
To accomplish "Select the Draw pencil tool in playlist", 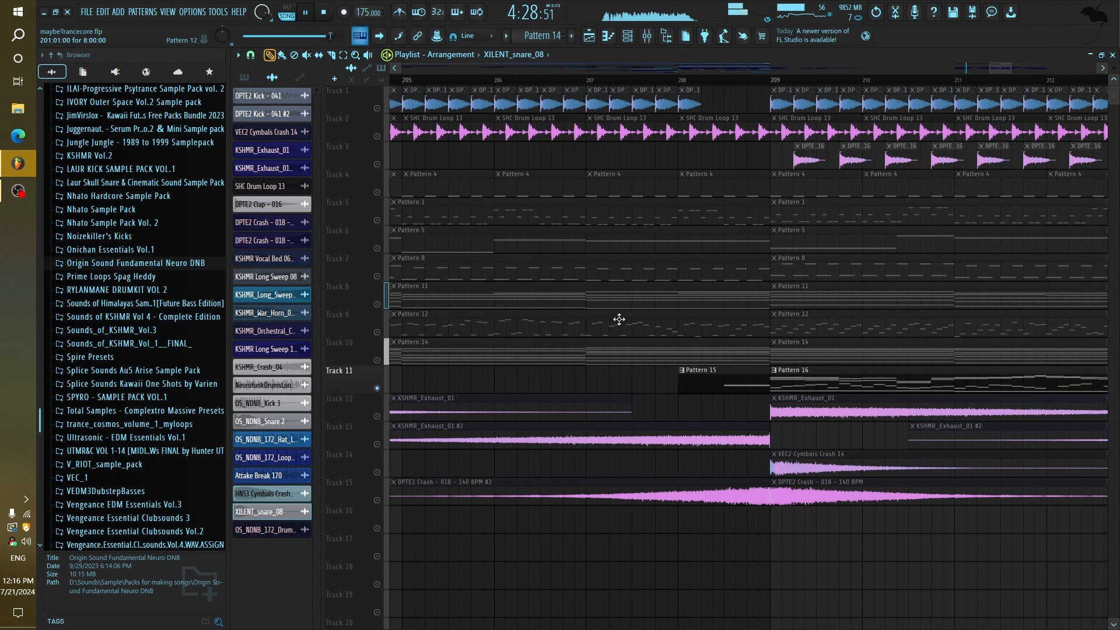I will pyautogui.click(x=269, y=55).
